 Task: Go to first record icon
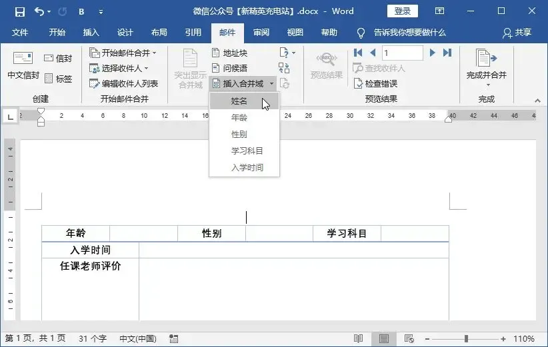[x=358, y=53]
